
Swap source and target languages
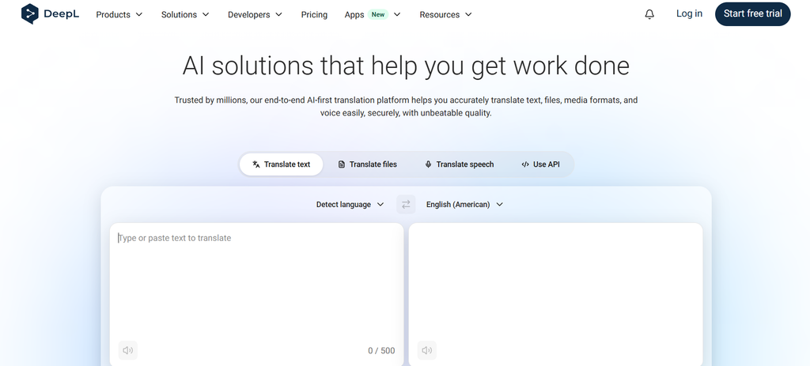pos(406,205)
